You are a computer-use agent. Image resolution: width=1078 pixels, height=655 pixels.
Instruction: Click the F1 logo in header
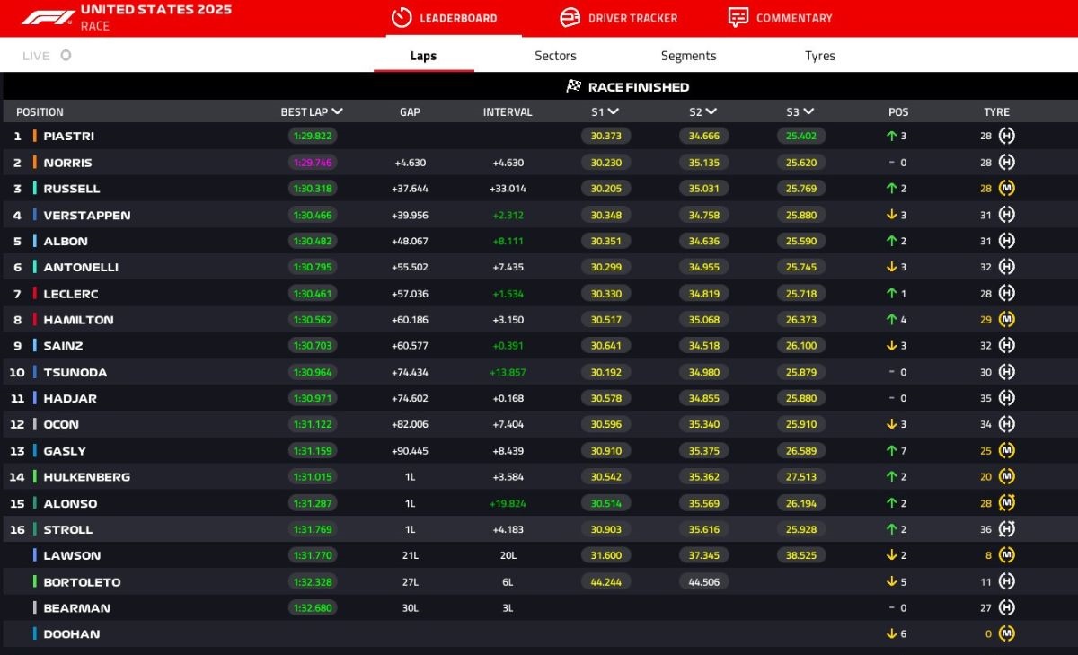[x=49, y=17]
